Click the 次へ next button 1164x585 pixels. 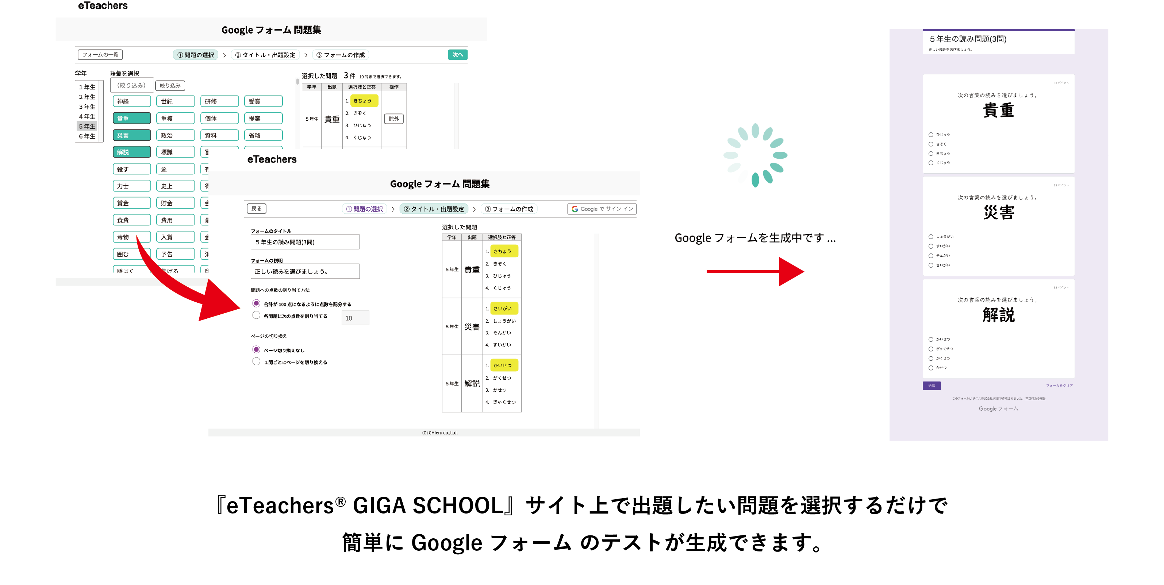coord(457,55)
